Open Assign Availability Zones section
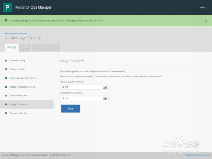 (x=22, y=87)
